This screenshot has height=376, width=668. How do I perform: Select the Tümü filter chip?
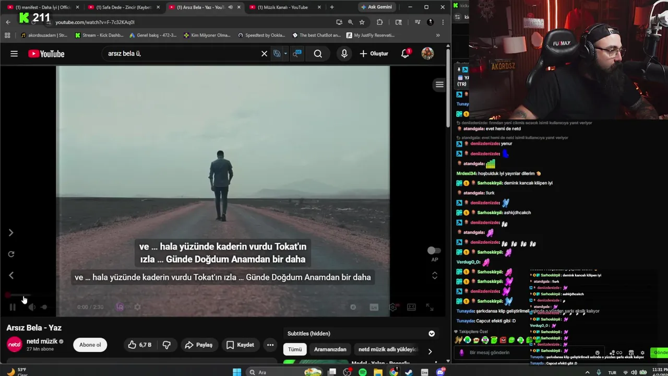(x=295, y=349)
